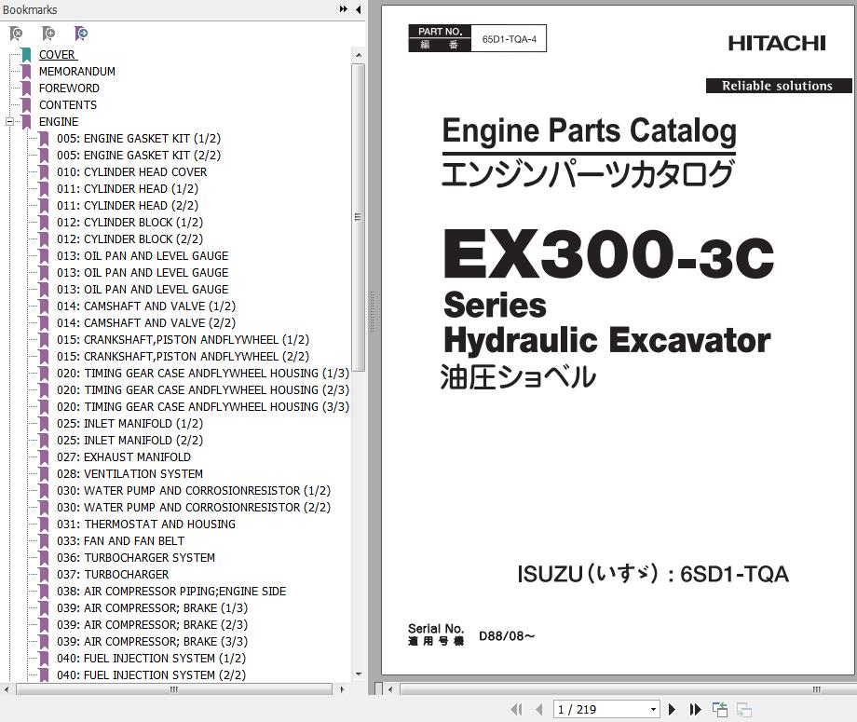Image resolution: width=857 pixels, height=722 pixels.
Task: Open 025: INLET MANIFOLD (1/2)
Action: 129,424
